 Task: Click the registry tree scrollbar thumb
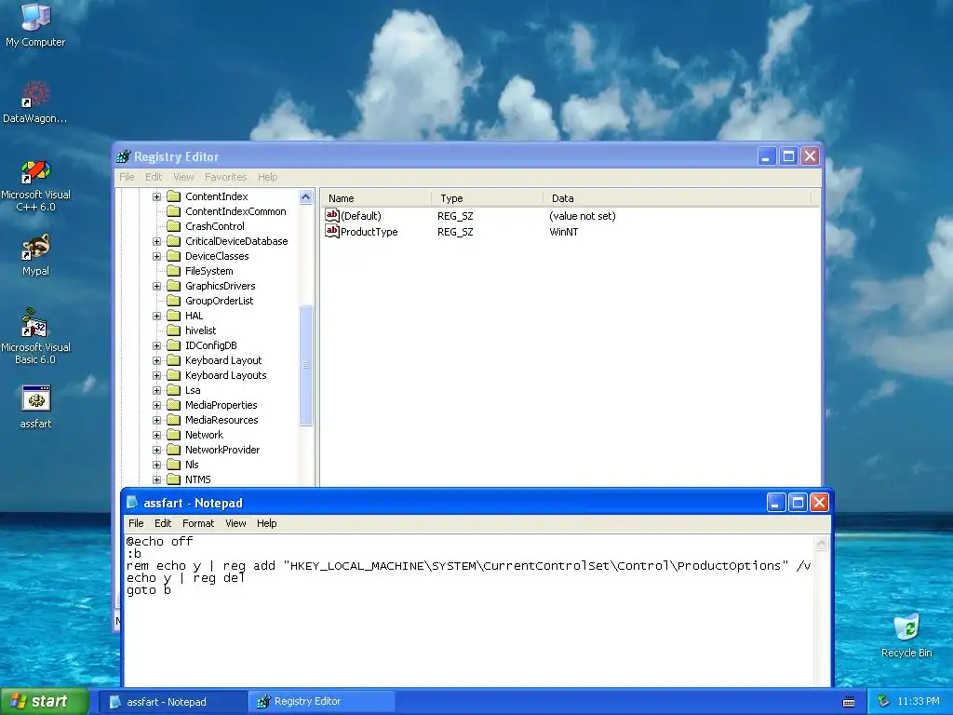click(305, 365)
